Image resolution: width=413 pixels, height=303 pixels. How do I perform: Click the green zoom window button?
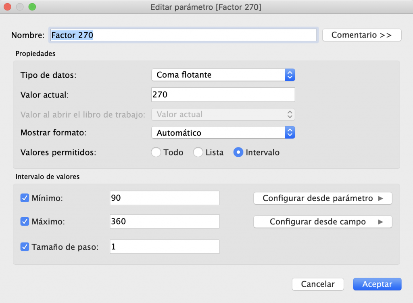(x=32, y=7)
